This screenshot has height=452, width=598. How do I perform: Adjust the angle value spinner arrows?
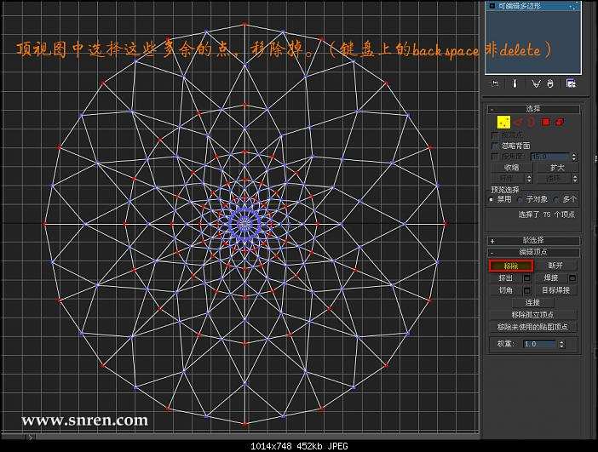click(x=574, y=157)
